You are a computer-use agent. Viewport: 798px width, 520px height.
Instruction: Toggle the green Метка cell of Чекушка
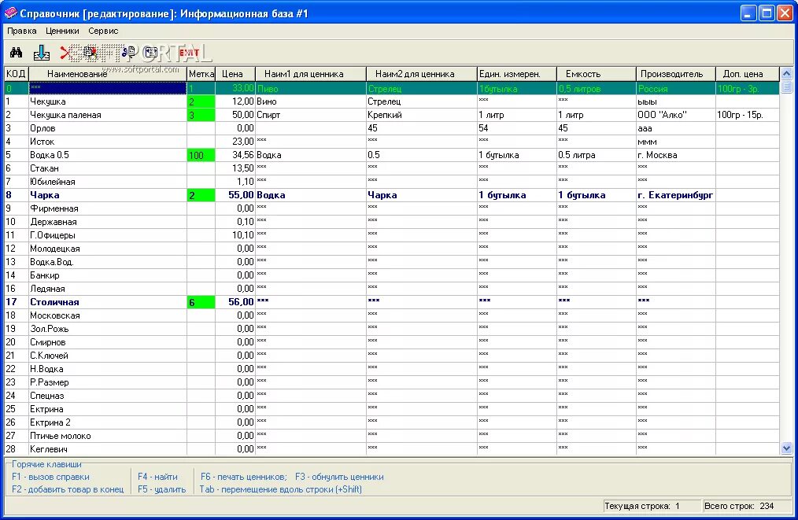[x=201, y=101]
